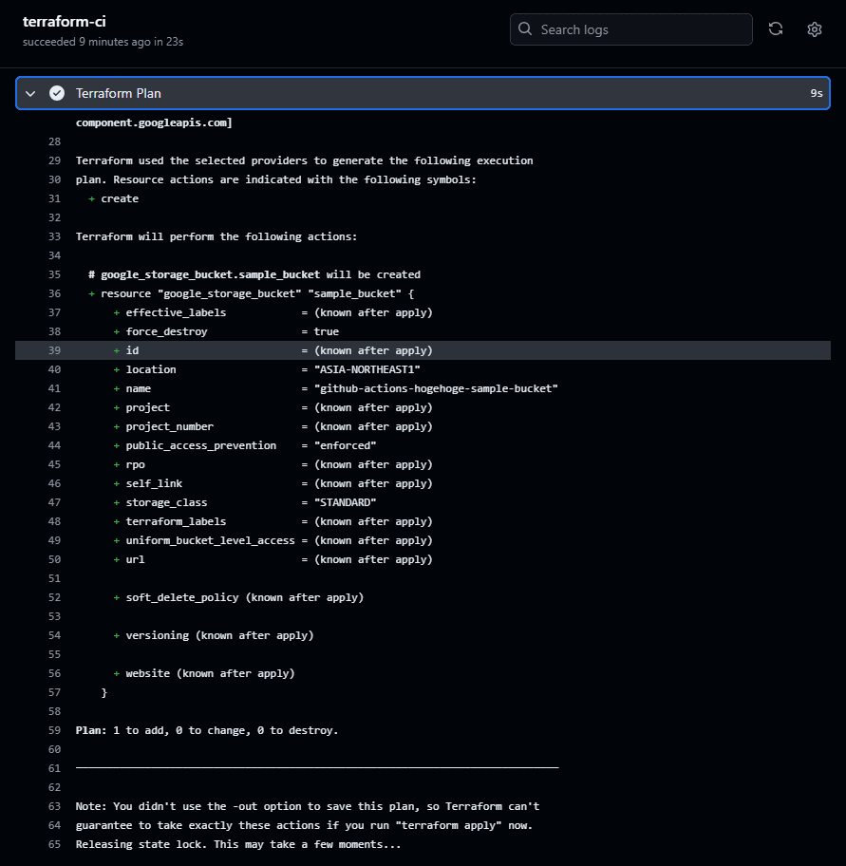Viewport: 846px width, 866px height.
Task: Click the '+ create' symbol line
Action: pyautogui.click(x=113, y=198)
